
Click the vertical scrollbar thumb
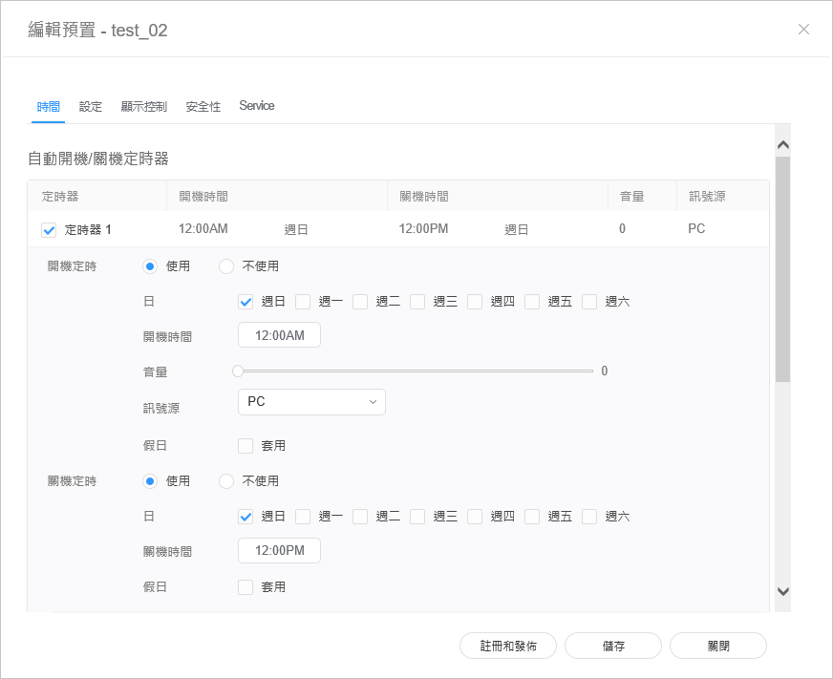[782, 269]
